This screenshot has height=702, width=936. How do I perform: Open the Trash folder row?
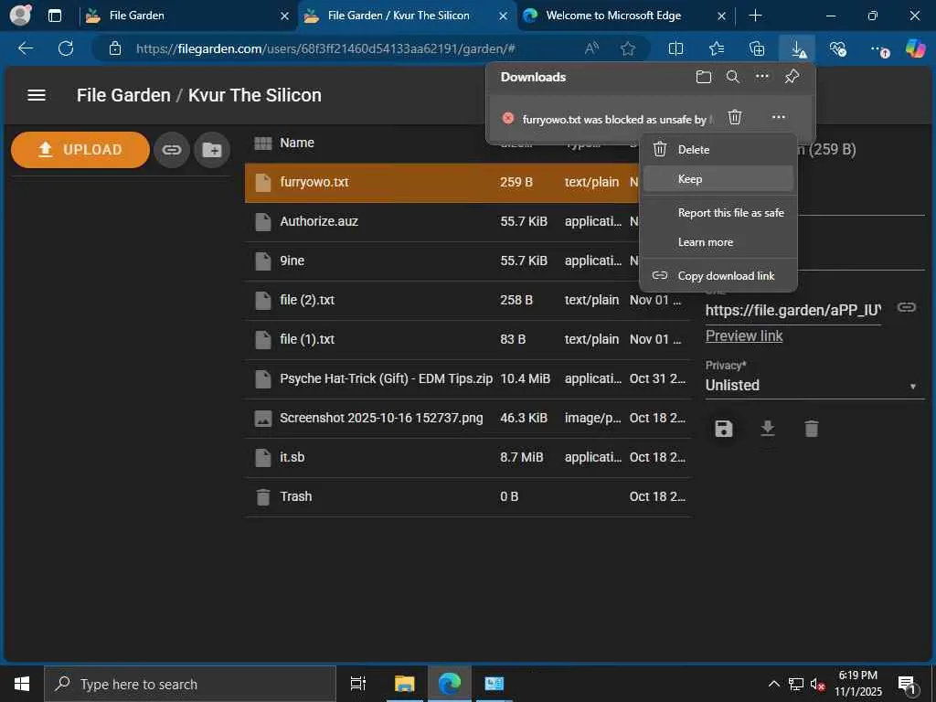click(468, 496)
